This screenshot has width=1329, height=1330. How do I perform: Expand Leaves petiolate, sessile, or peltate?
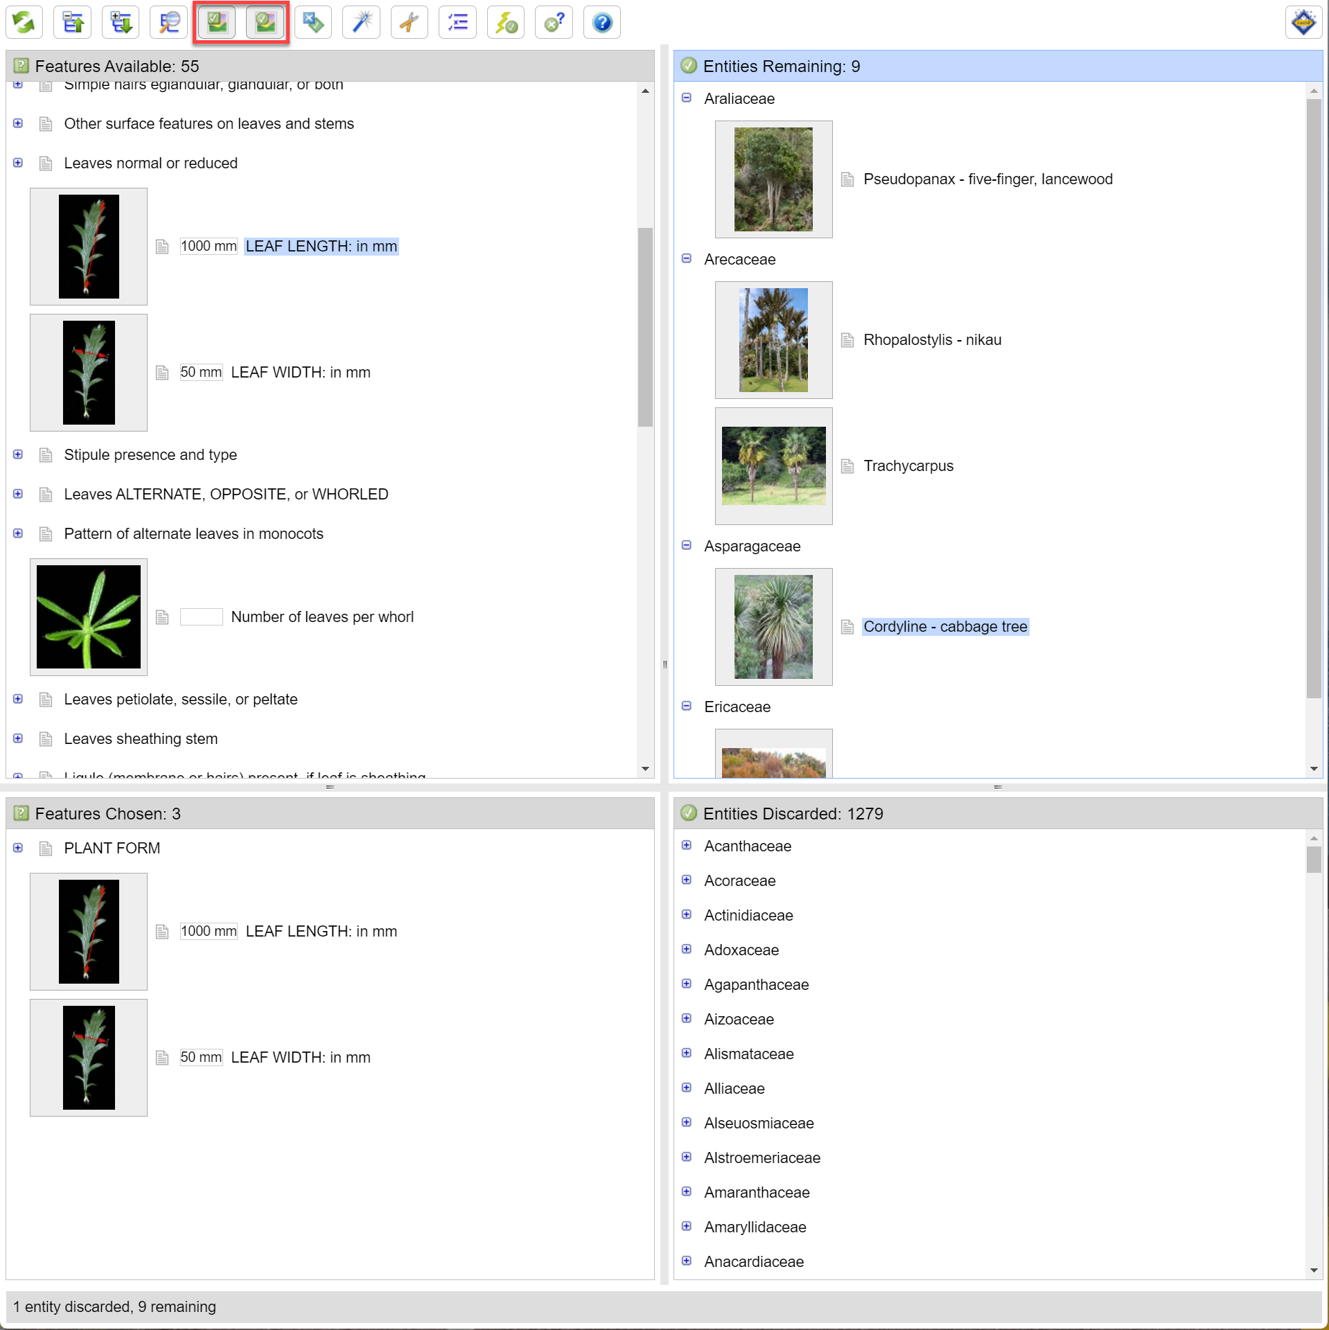(x=18, y=699)
